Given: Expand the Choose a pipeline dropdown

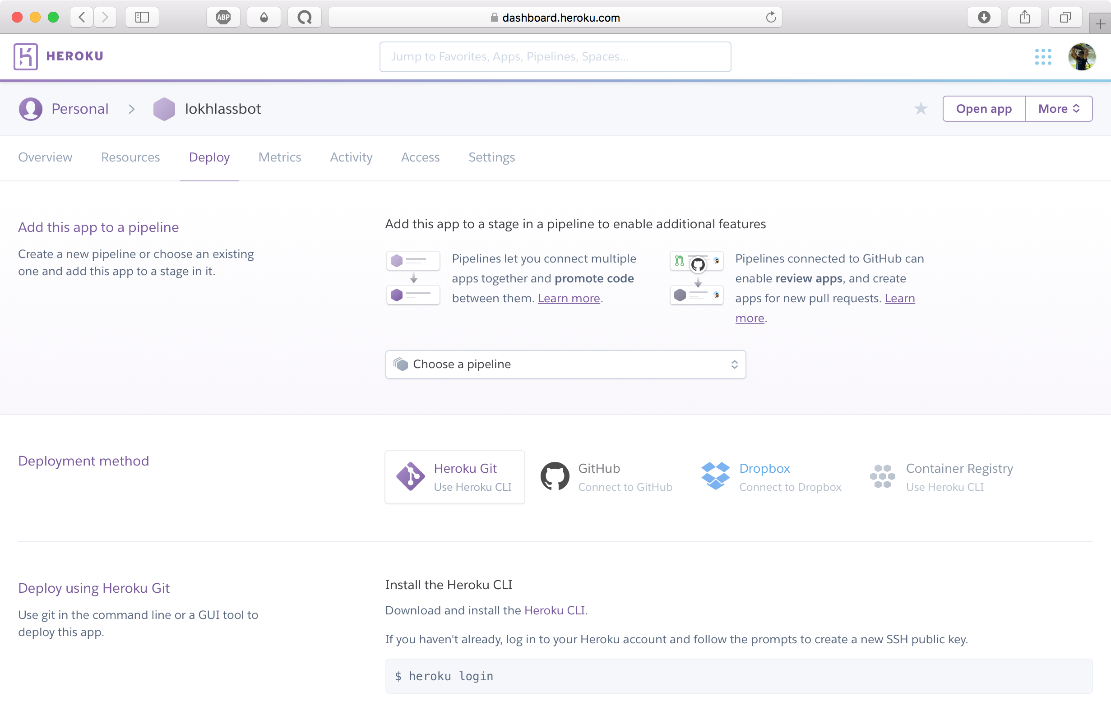Looking at the screenshot, I should 565,364.
